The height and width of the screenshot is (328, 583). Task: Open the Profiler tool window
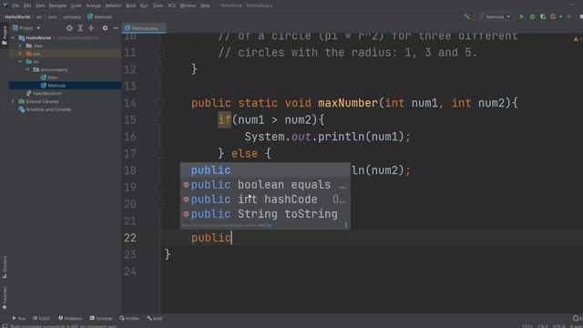coord(129,318)
